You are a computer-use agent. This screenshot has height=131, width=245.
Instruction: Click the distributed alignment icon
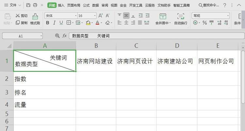click(x=147, y=23)
